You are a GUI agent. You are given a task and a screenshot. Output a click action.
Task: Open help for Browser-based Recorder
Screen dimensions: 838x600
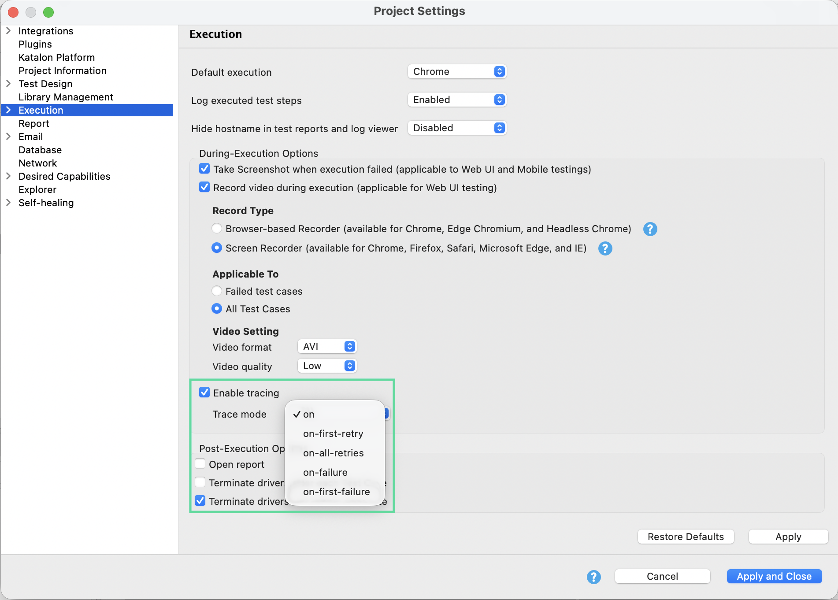[650, 229]
